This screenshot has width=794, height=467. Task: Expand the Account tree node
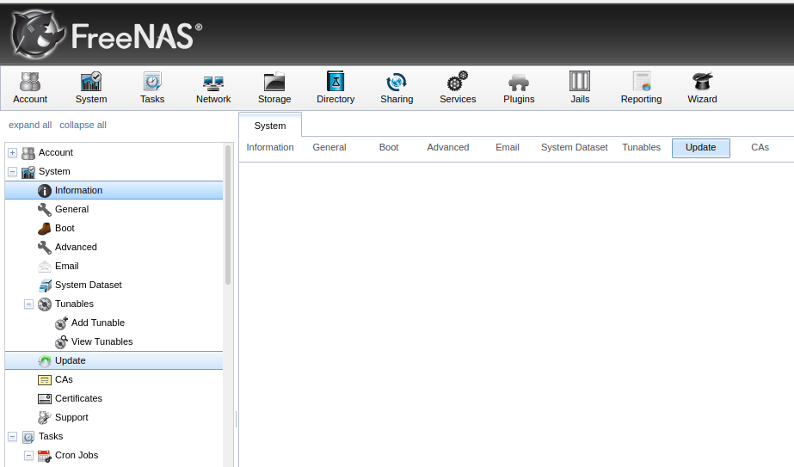coord(13,152)
